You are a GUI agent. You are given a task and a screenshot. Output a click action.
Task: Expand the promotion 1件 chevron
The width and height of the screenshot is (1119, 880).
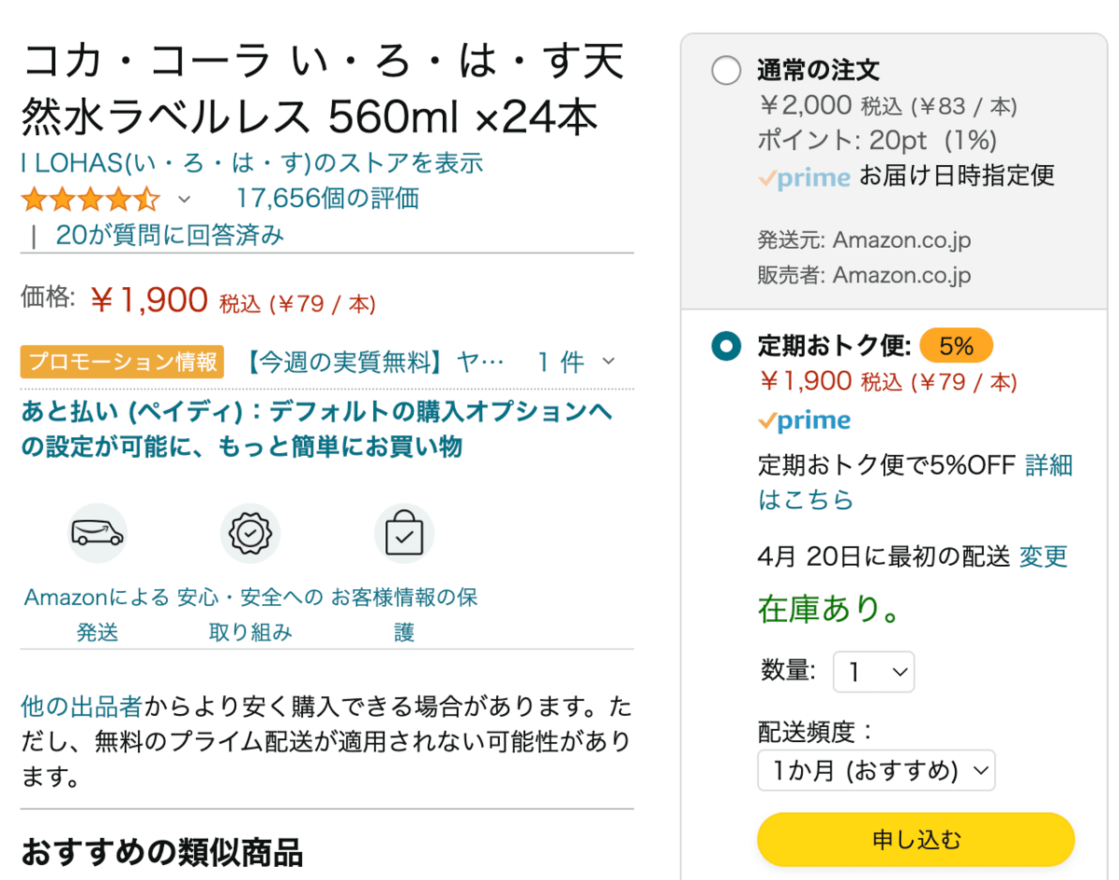pos(609,362)
